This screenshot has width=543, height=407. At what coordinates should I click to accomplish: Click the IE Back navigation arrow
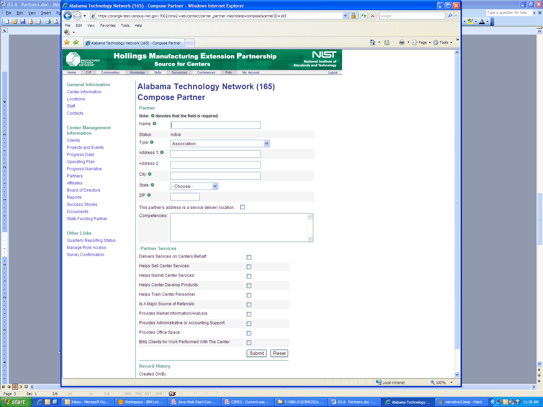[68, 16]
